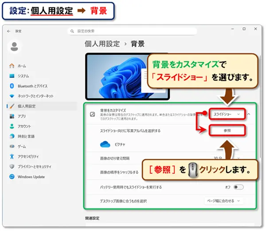Viewport: 266px width, 231px height.
Task: Select Windows Update in the sidebar
Action: tap(41, 177)
